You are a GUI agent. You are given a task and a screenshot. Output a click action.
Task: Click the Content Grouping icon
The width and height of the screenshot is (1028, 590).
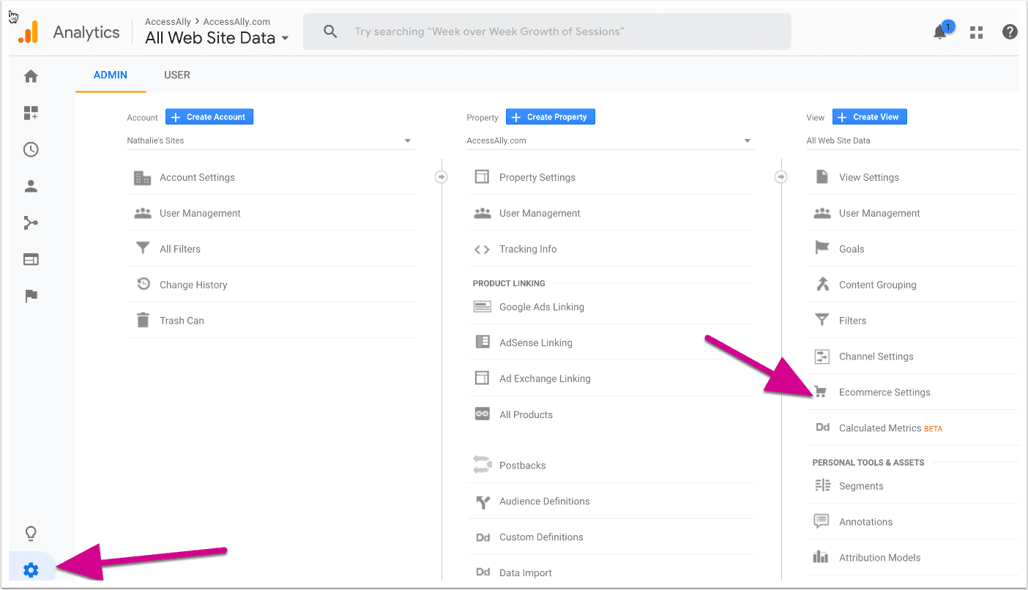822,285
